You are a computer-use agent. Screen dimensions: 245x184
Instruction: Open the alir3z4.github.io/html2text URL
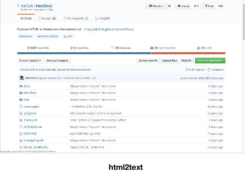pos(109,29)
